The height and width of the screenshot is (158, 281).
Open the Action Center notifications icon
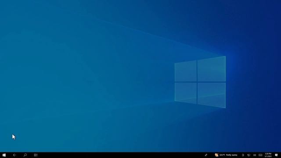[x=276, y=155]
